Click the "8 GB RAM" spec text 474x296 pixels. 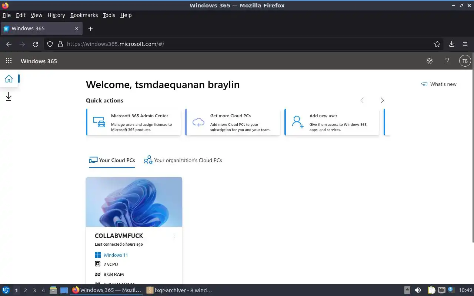114,274
